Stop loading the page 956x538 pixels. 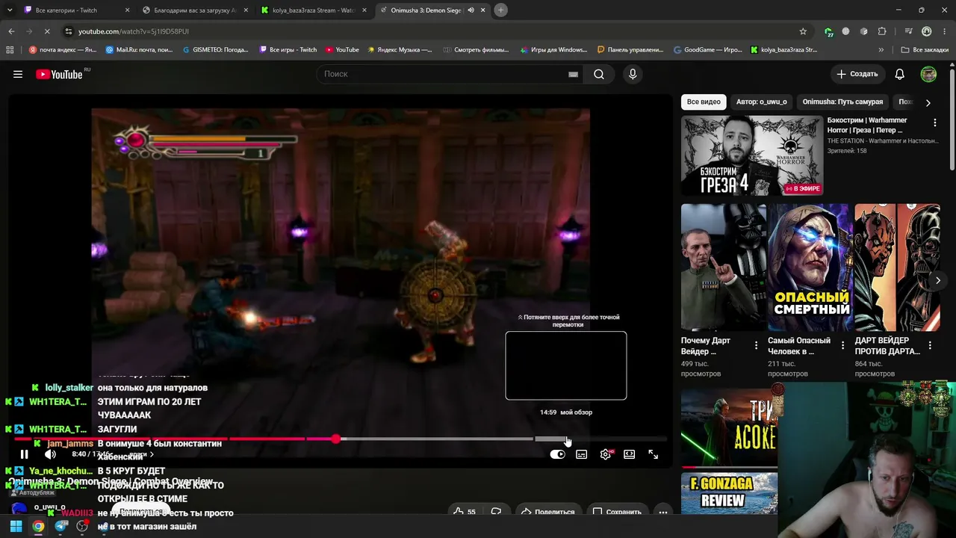click(46, 31)
